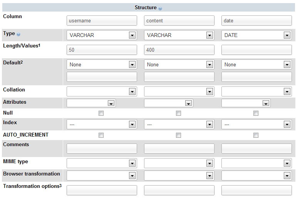Click the username column name field
Viewport: 300px width, 201px height.
point(102,20)
